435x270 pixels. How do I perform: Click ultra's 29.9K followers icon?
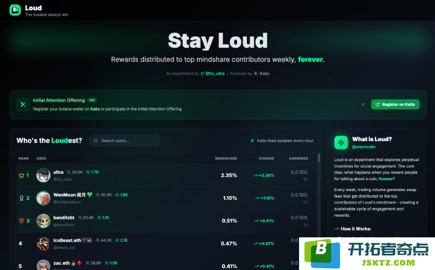(69, 172)
